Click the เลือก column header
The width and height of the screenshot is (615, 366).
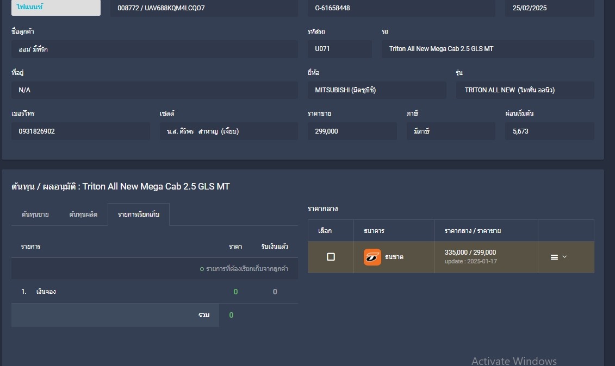tap(325, 231)
